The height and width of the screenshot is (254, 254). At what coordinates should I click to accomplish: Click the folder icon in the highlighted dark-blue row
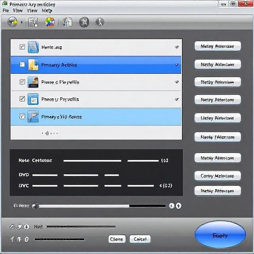[33, 65]
